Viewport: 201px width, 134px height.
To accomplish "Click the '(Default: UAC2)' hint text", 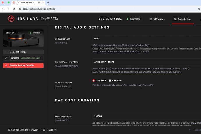I will click(61, 43).
